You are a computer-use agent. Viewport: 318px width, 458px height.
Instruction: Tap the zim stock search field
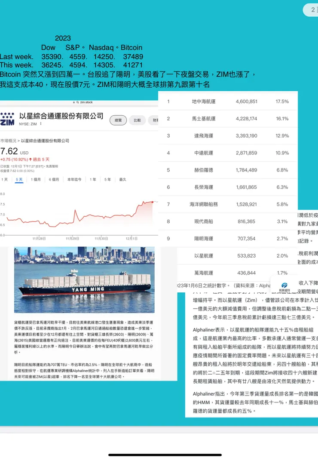coord(83,102)
